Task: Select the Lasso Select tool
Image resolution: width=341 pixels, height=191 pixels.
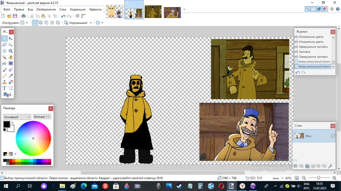Action: click(x=4, y=45)
